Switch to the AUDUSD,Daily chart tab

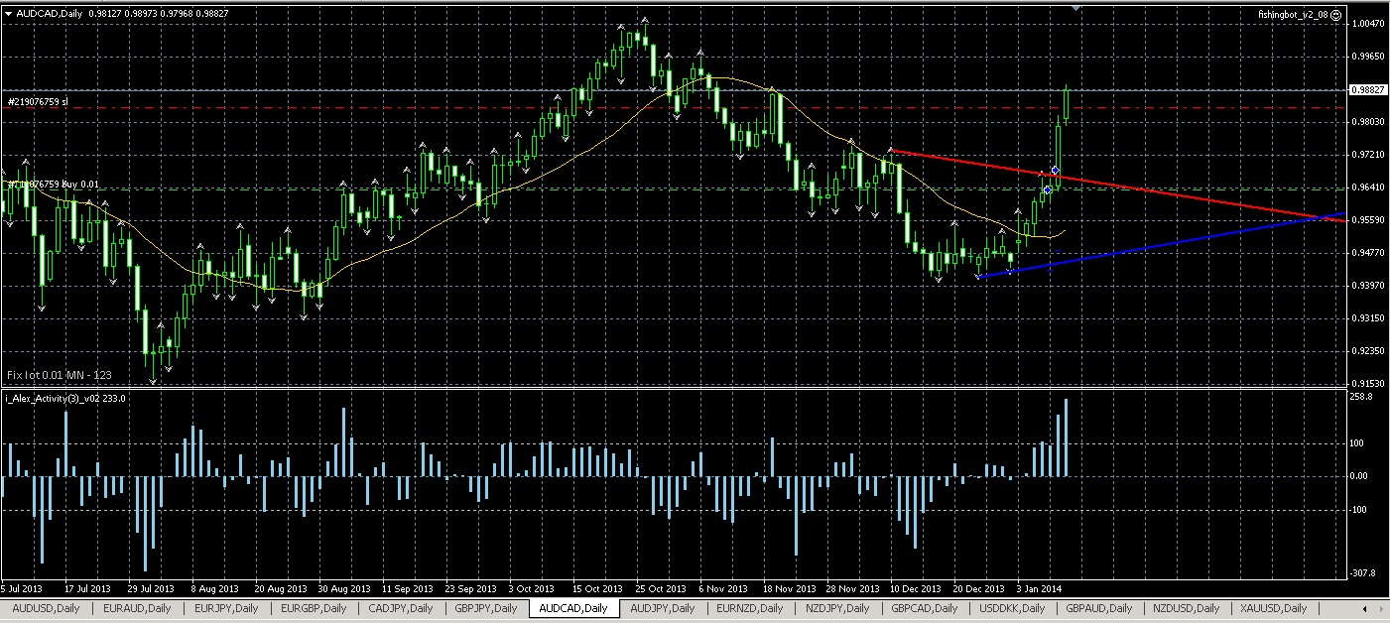[47, 608]
